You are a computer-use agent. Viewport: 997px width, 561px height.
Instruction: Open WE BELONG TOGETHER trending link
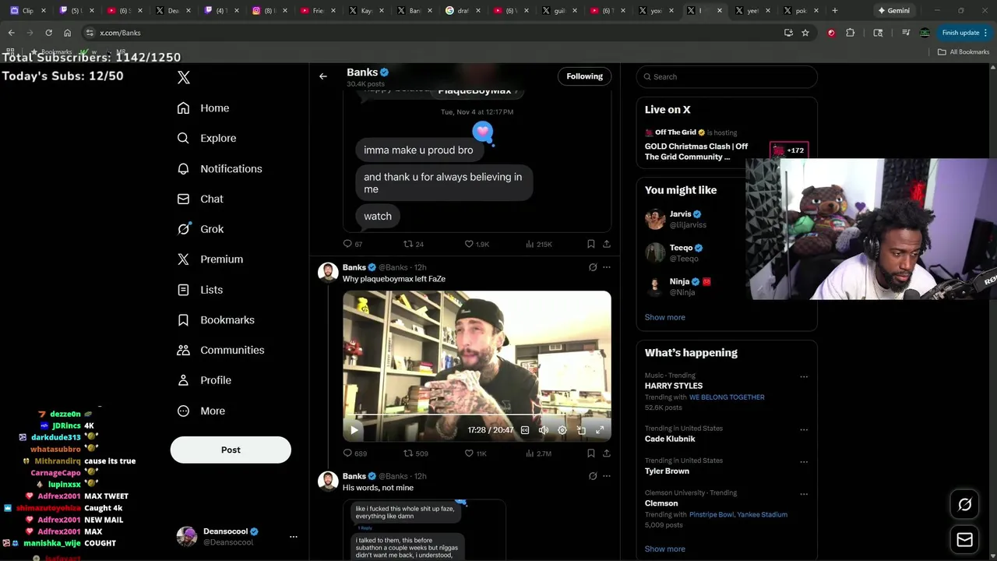pyautogui.click(x=727, y=397)
